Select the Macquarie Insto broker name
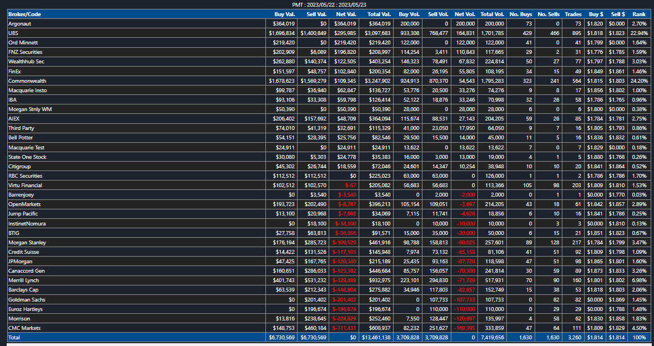The width and height of the screenshot is (654, 346). (28, 90)
